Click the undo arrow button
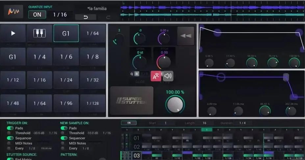The height and width of the screenshot is (160, 305). click(86, 17)
